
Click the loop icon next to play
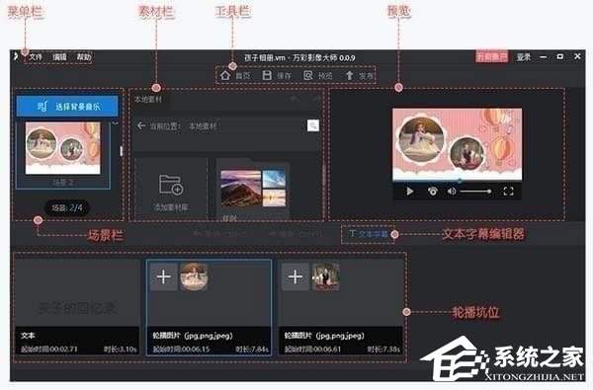pos(433,192)
